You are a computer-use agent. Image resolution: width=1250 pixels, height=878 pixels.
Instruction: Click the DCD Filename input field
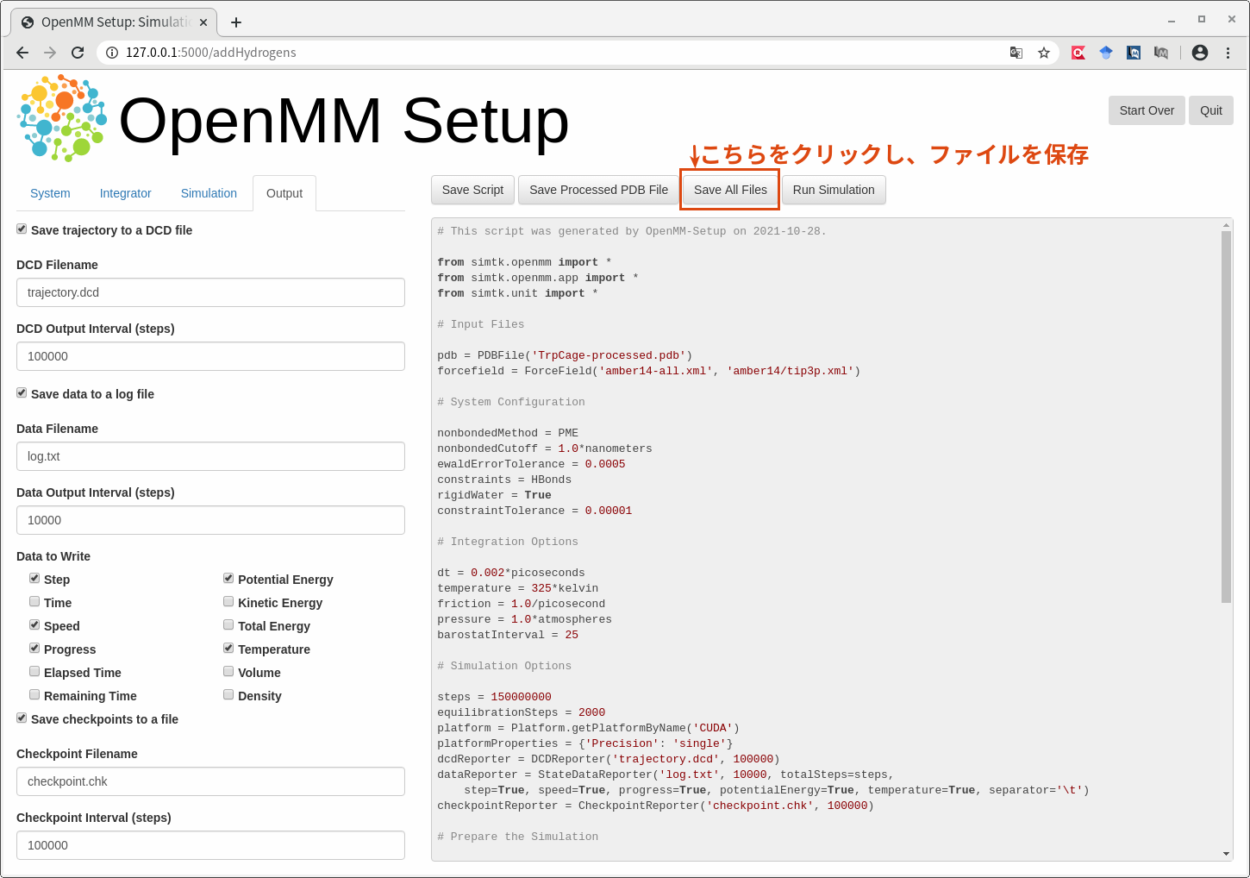point(210,292)
